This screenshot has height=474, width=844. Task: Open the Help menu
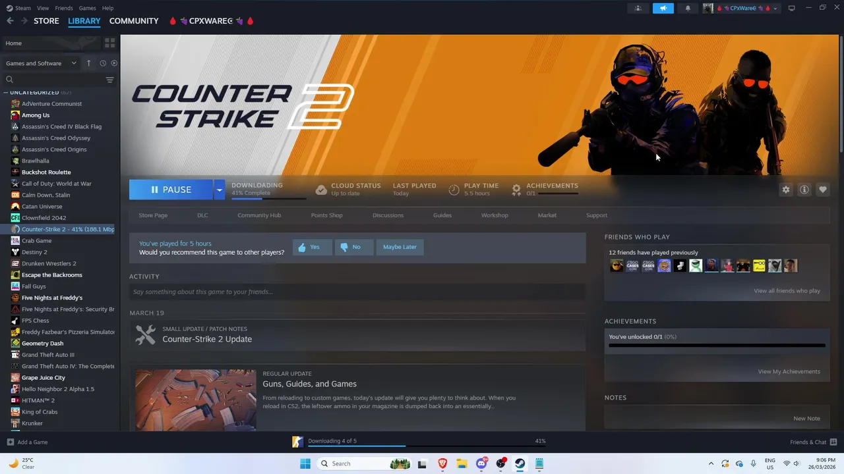107,8
